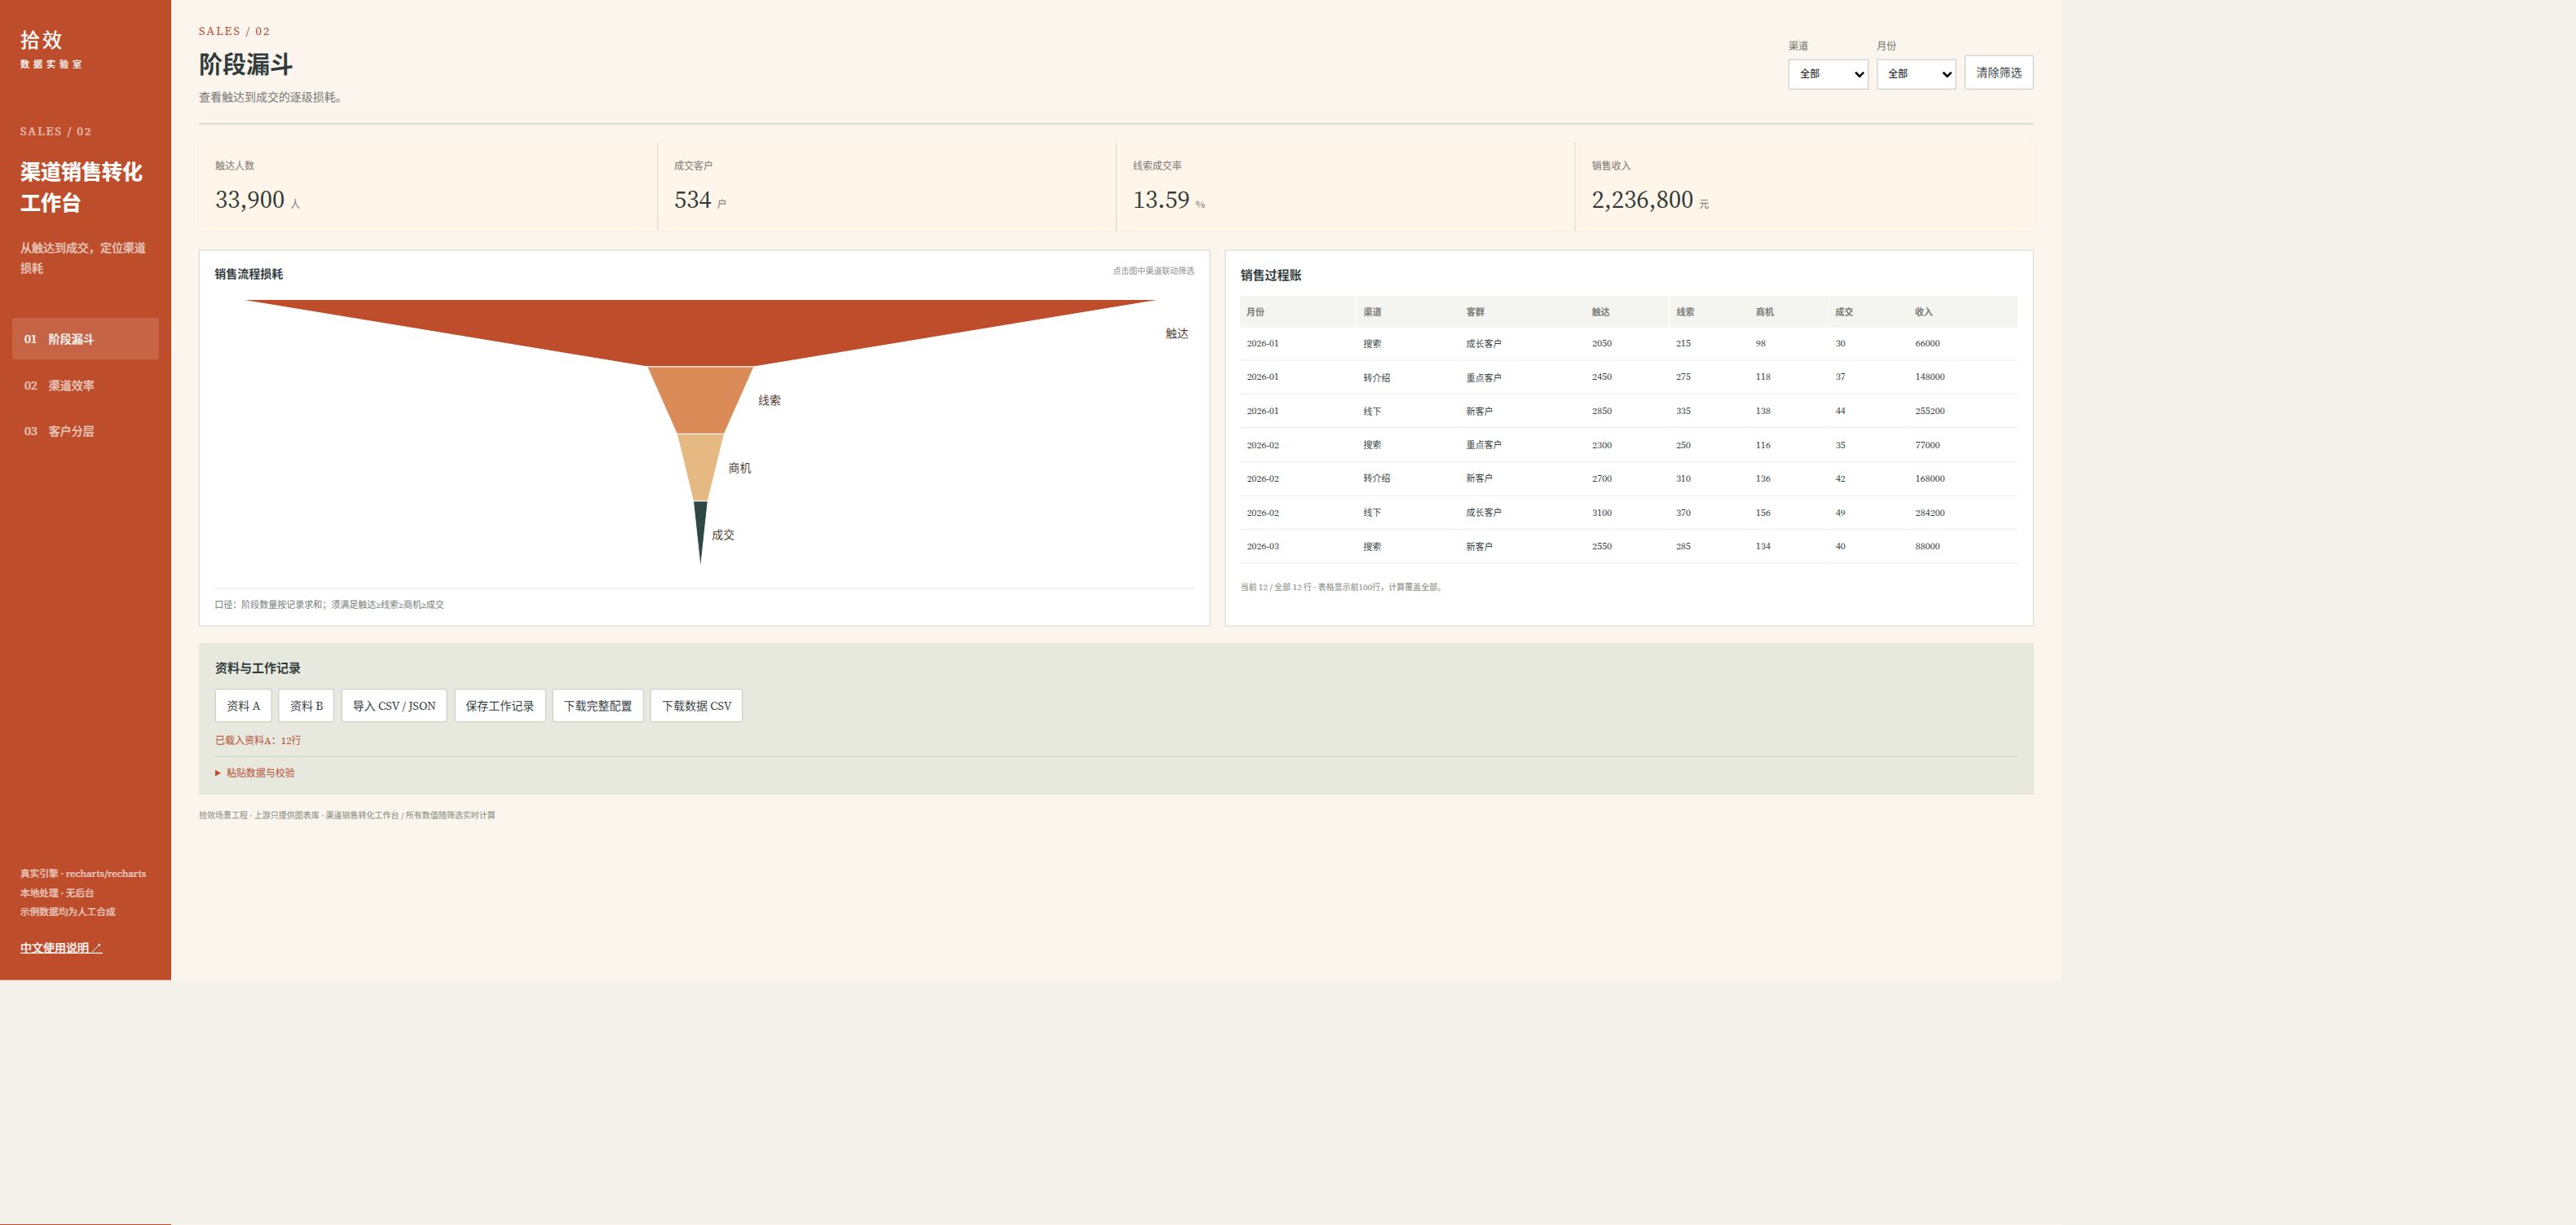Screen dimensions: 2576x1225
Task: Click the 触达人数 33,900 KPI card
Action: [x=428, y=187]
